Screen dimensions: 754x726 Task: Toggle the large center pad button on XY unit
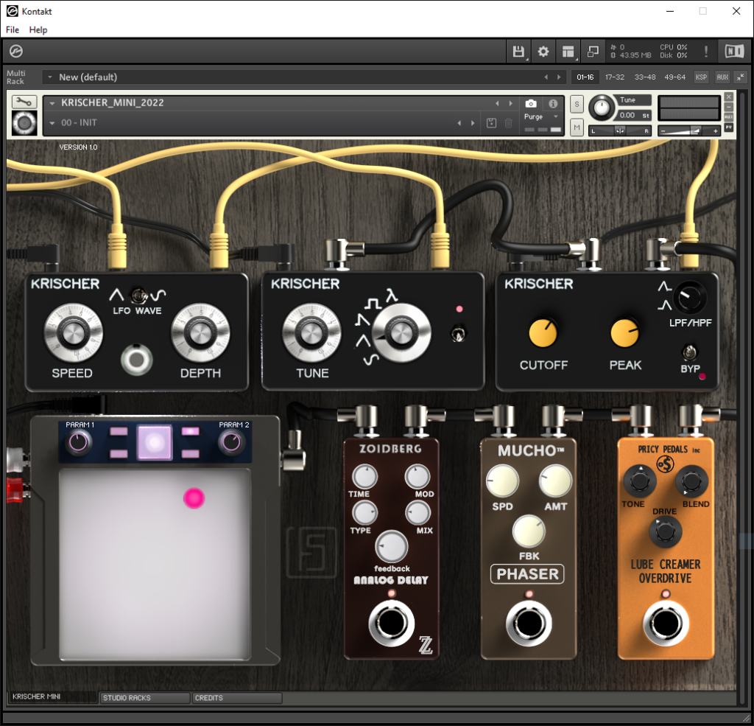(155, 442)
